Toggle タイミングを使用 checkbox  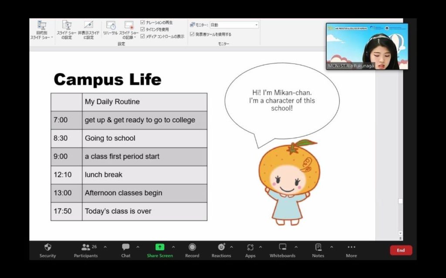142,29
